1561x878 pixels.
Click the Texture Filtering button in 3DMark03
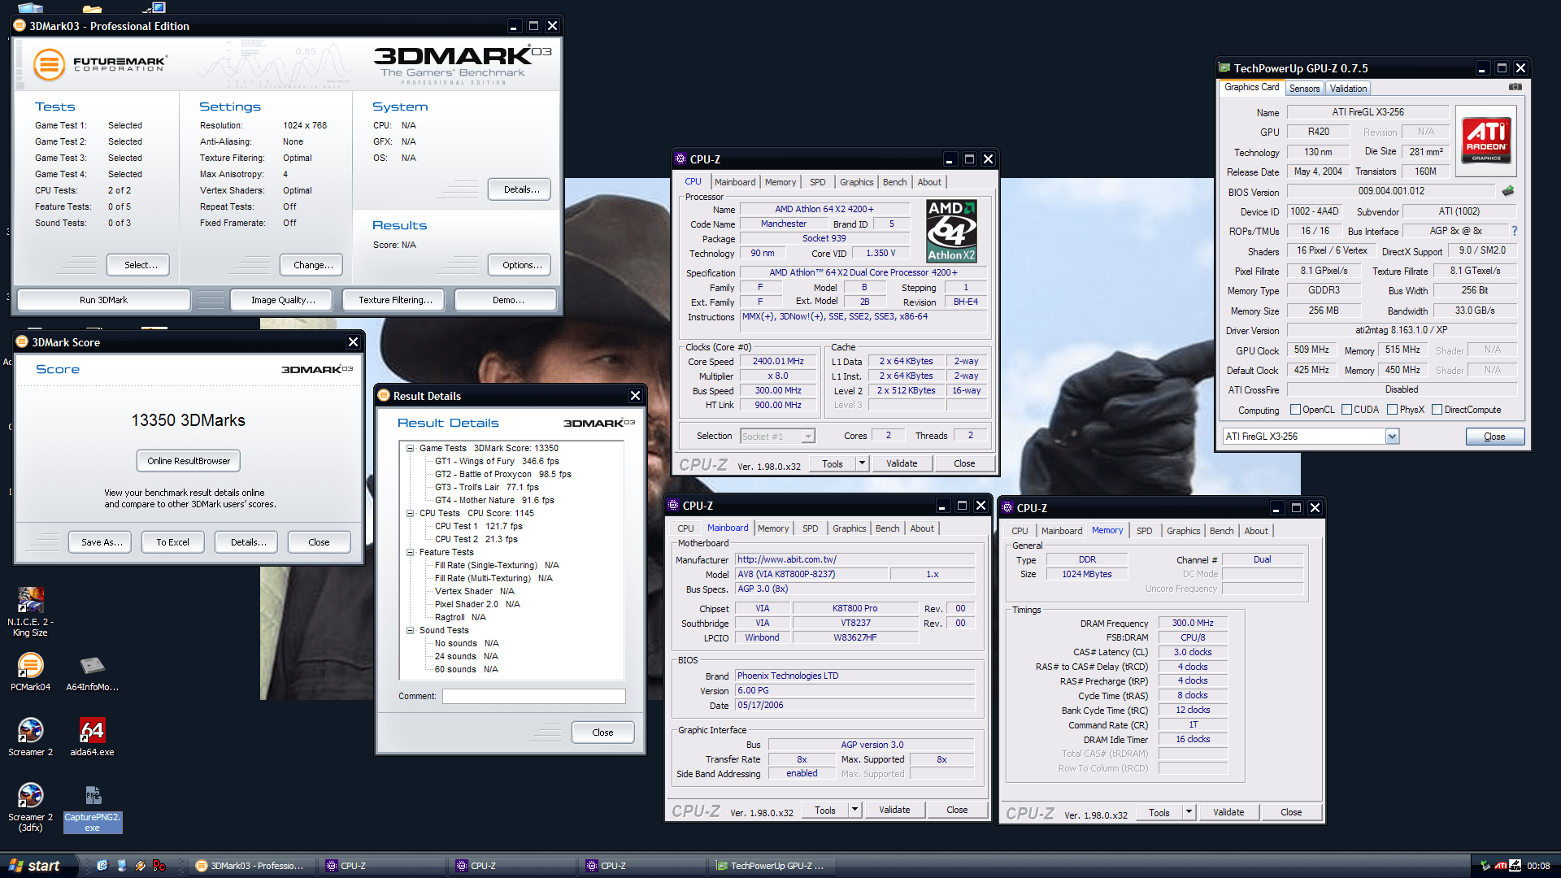coord(395,300)
